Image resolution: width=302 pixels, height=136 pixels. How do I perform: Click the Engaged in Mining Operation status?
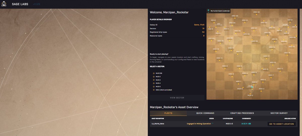pos(199,124)
